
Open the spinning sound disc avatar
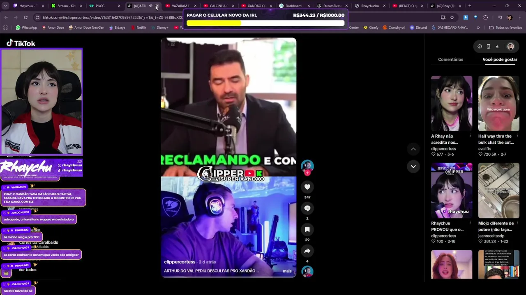point(307,271)
